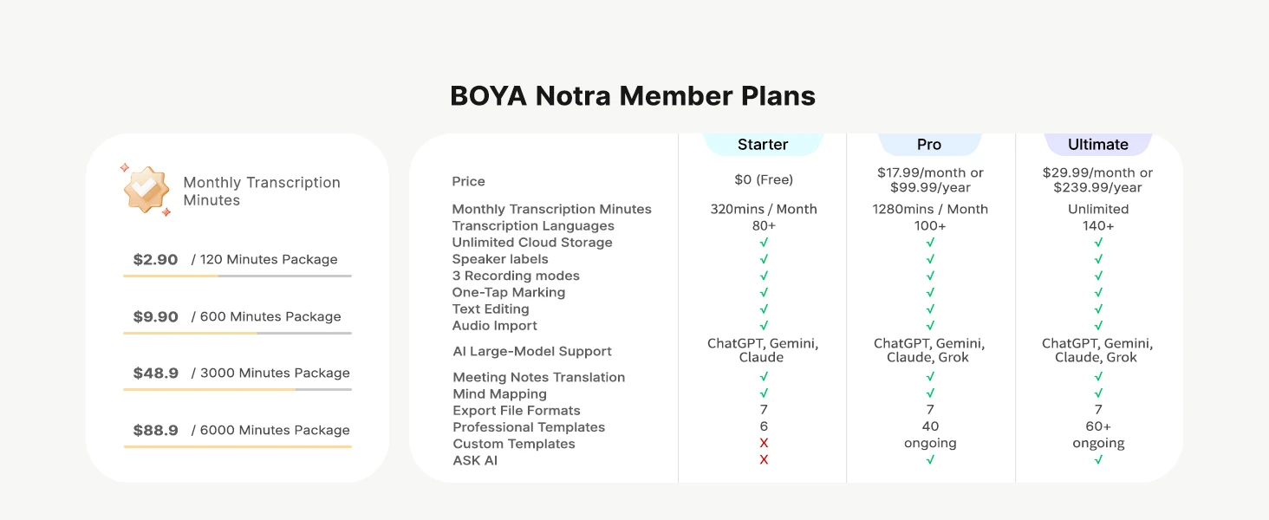Click the Ultimate price $29.99/month text
The height and width of the screenshot is (520, 1269).
pyautogui.click(x=1098, y=172)
